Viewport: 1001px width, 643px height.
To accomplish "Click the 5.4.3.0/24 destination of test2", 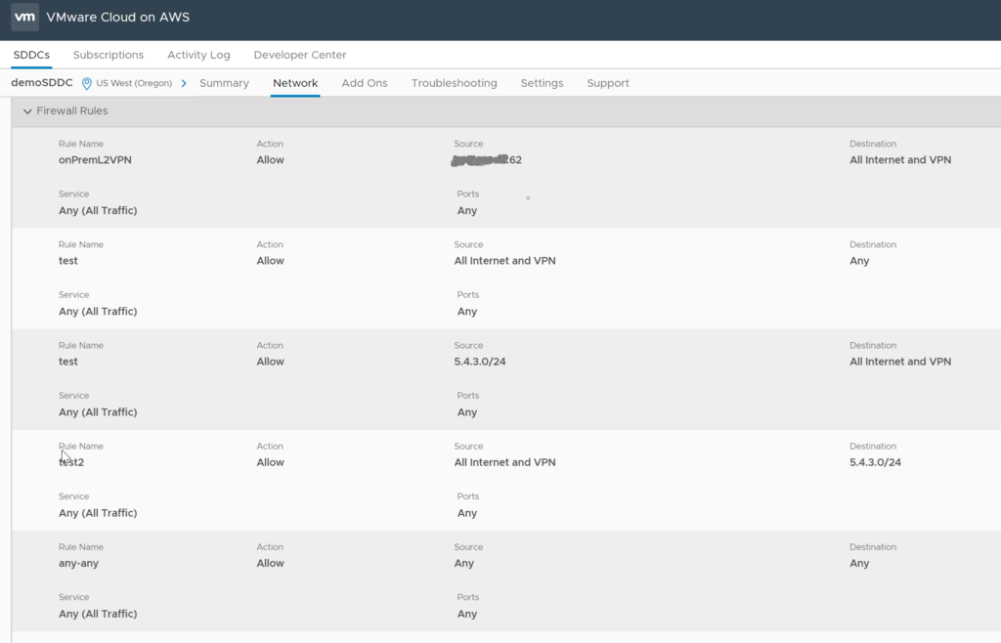I will click(x=875, y=462).
